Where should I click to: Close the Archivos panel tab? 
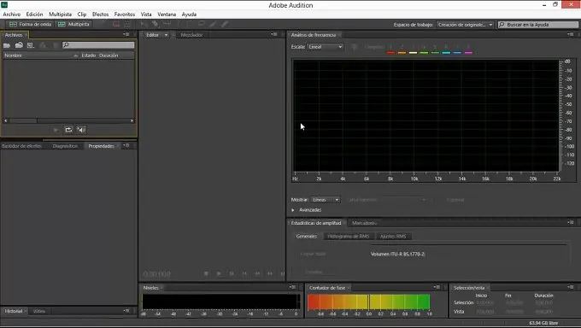tap(26, 35)
